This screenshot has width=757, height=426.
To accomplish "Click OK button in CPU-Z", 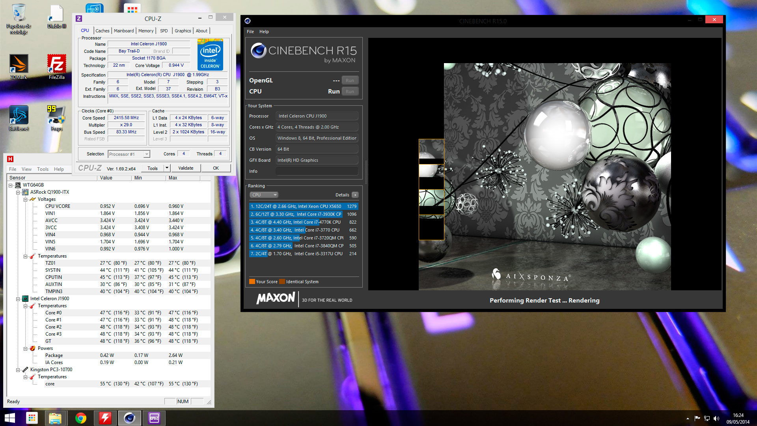I will [x=216, y=168].
